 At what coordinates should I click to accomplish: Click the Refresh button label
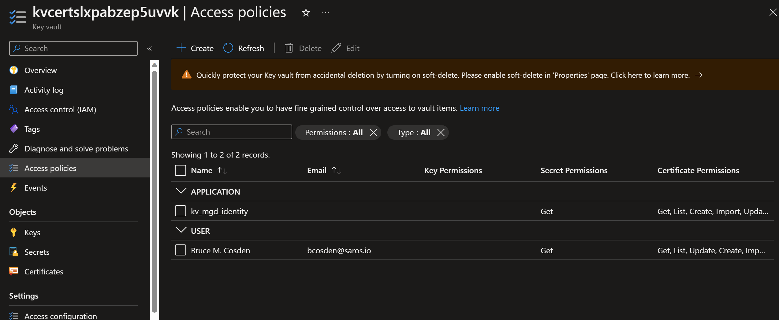pyautogui.click(x=251, y=48)
